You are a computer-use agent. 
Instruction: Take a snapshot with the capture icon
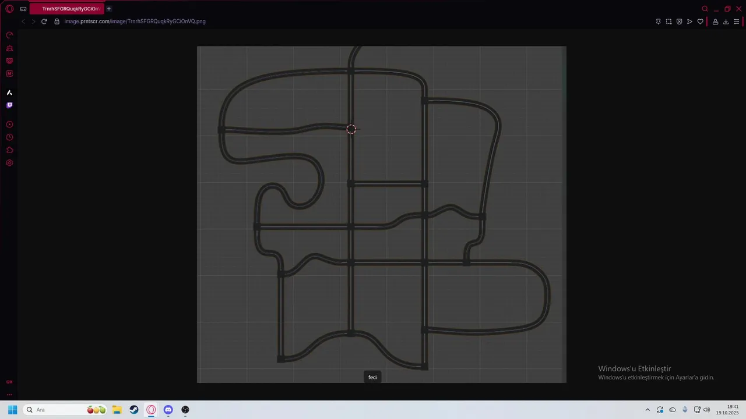coord(669,22)
